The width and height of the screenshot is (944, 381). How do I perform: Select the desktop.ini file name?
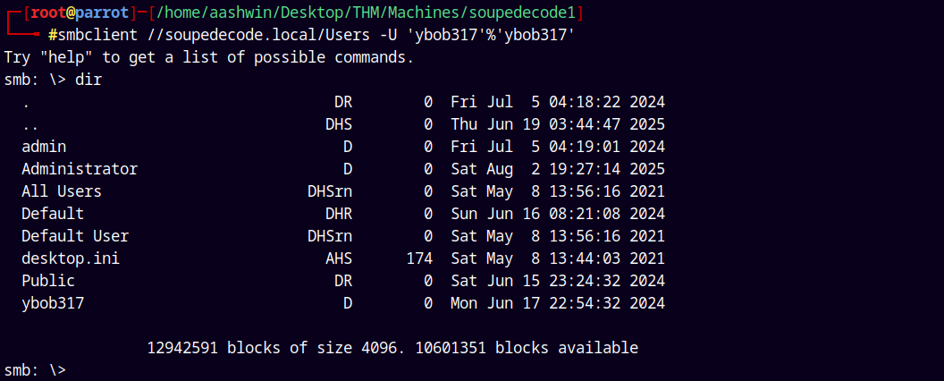71,258
